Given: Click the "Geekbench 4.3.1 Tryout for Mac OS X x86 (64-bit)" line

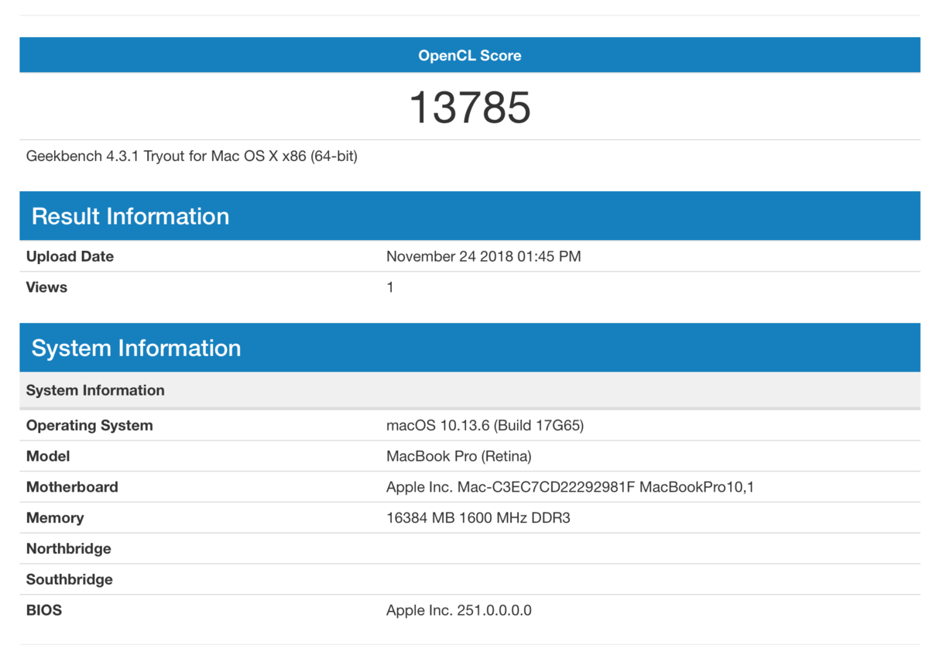Looking at the screenshot, I should 192,156.
